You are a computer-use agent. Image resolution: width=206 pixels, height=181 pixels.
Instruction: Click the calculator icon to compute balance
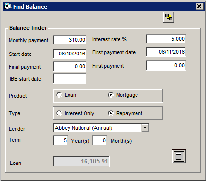pyautogui.click(x=179, y=156)
